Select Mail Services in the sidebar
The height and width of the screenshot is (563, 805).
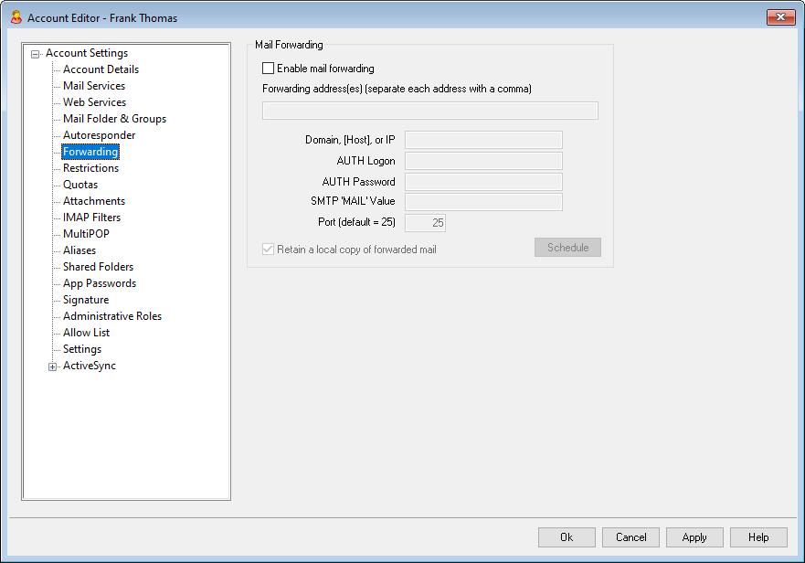(94, 86)
